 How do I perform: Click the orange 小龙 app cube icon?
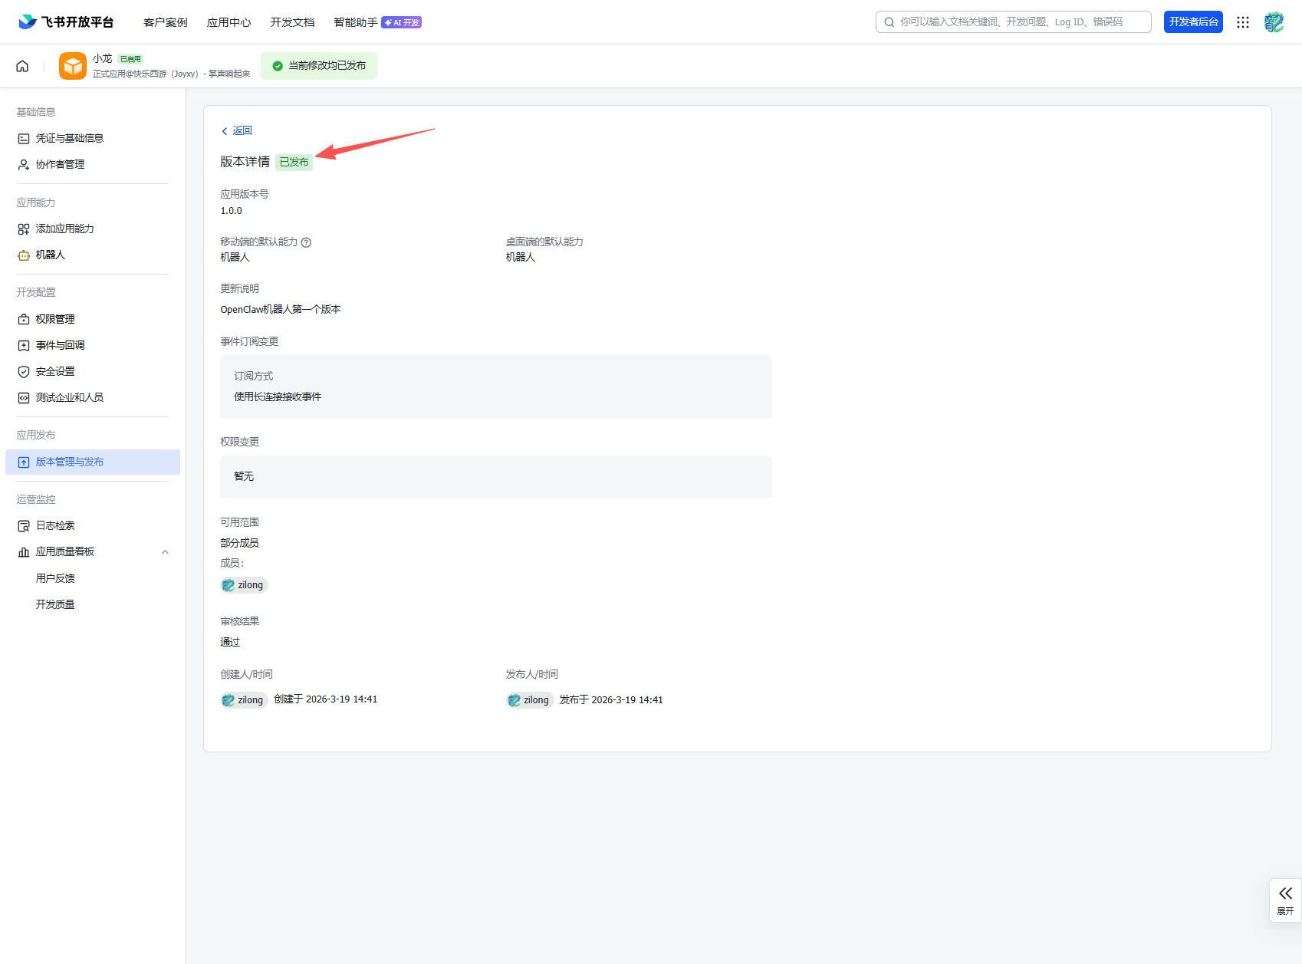click(x=73, y=66)
